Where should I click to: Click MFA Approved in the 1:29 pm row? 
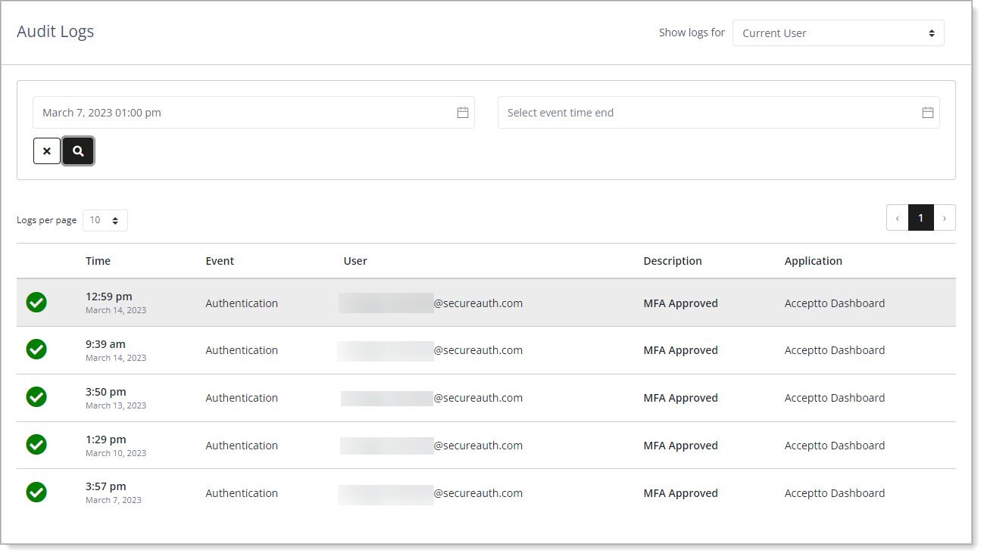pyautogui.click(x=680, y=446)
